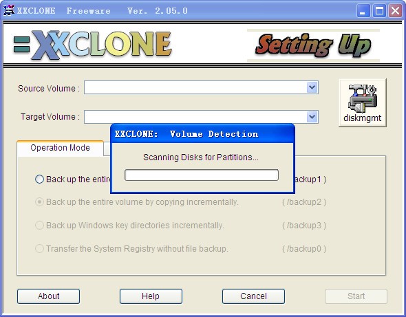Expand the Target Volume dropdown arrow

312,117
